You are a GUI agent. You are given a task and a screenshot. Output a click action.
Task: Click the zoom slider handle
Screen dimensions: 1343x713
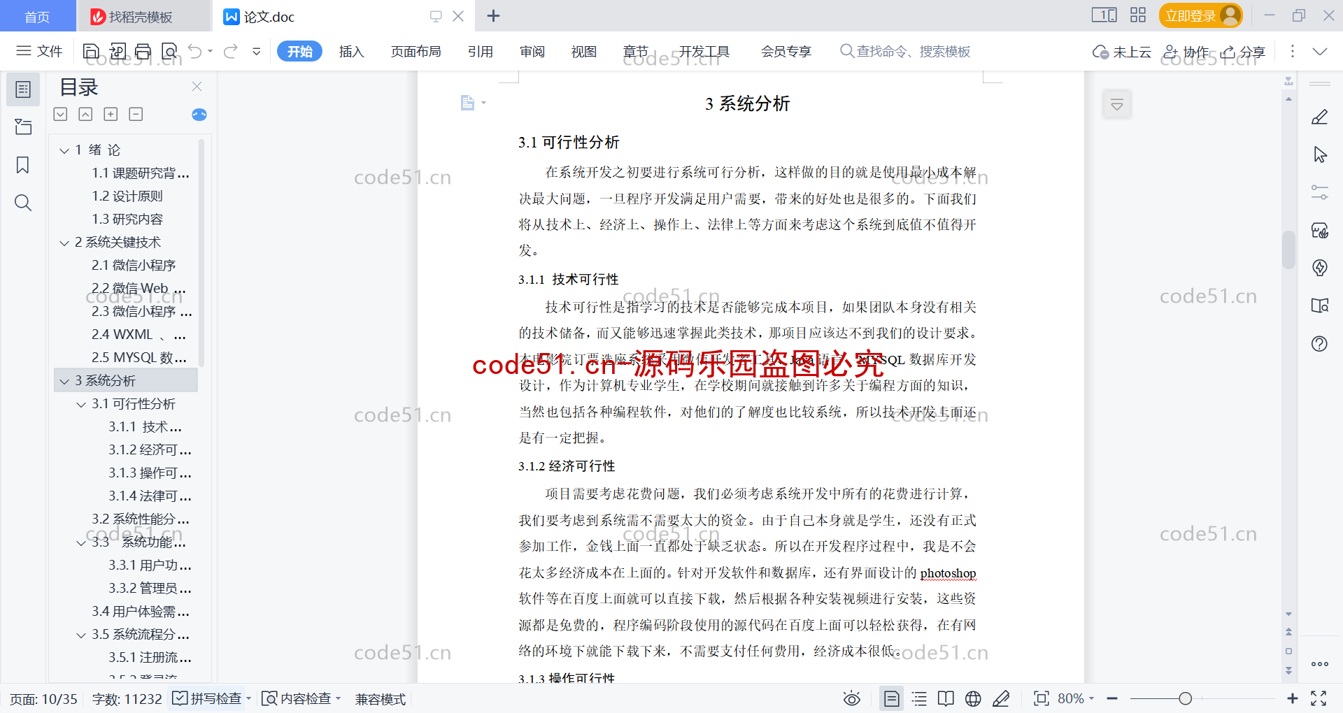(x=1185, y=698)
